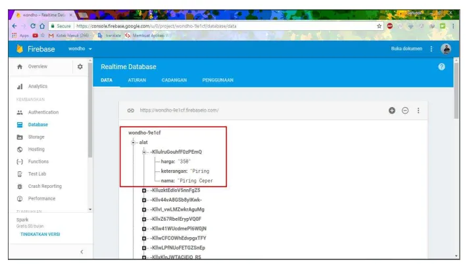Select the -KlluzktEdloV5nnFgZ5 key text
467x264 pixels.
(x=175, y=190)
